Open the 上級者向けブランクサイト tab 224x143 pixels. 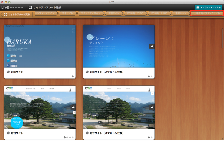click(207, 13)
